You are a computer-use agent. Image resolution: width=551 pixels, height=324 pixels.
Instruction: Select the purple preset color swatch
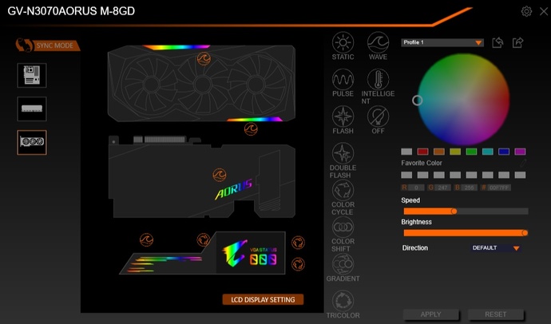520,152
